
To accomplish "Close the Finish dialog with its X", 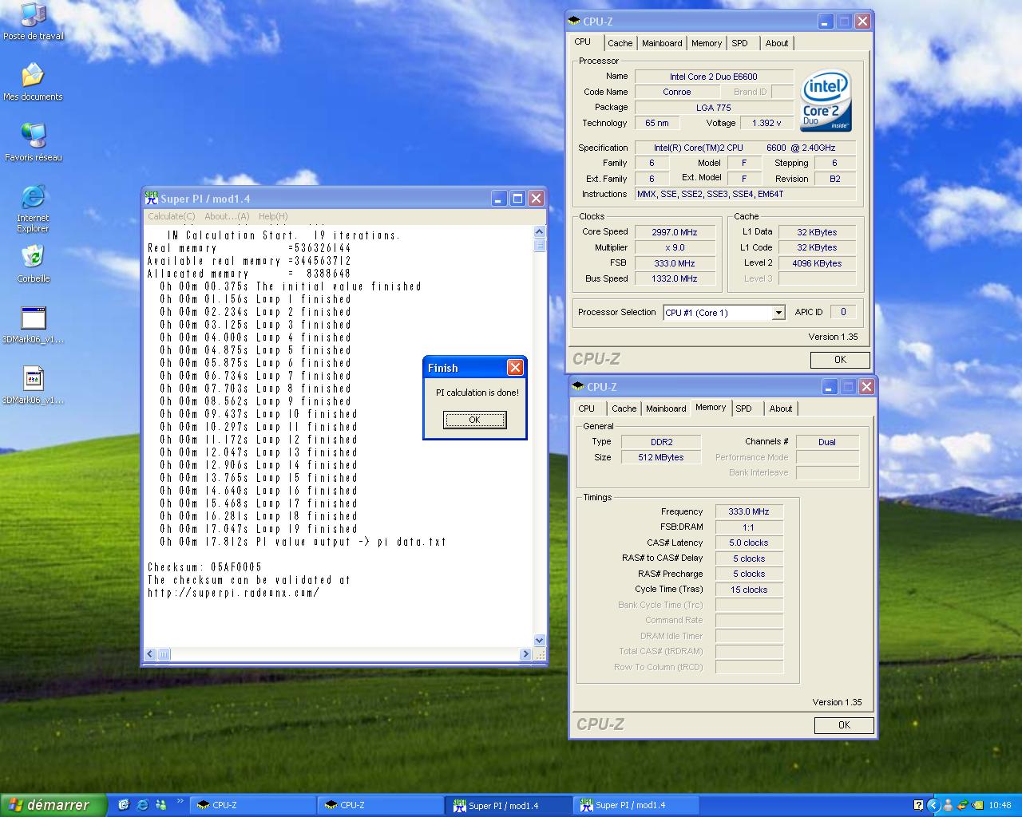I will pyautogui.click(x=515, y=367).
